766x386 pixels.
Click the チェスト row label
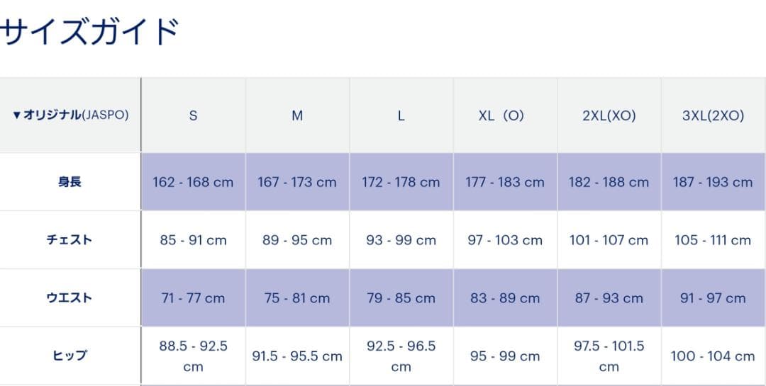click(70, 239)
